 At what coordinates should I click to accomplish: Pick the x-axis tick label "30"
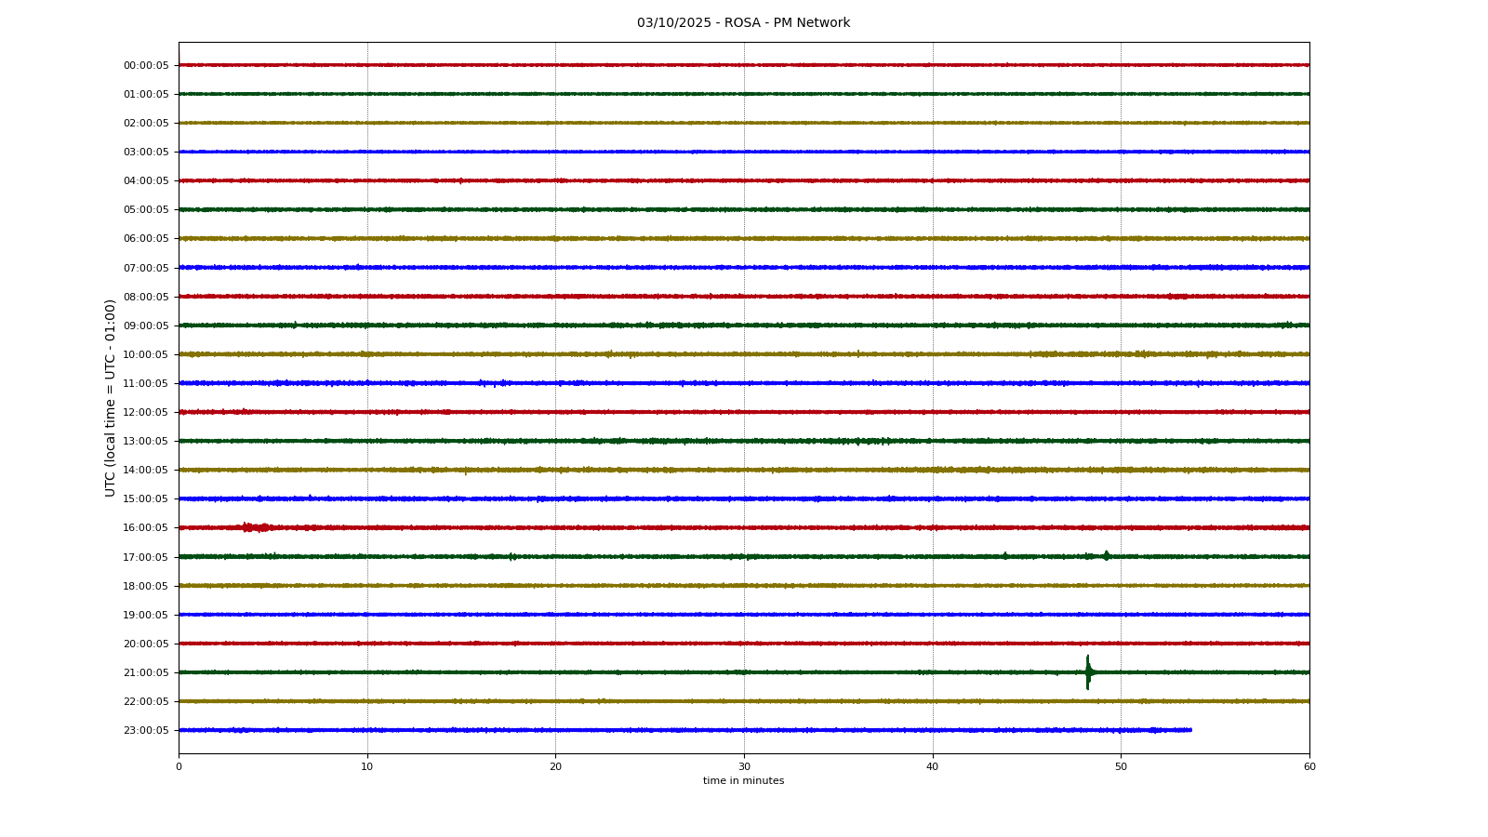click(x=744, y=766)
